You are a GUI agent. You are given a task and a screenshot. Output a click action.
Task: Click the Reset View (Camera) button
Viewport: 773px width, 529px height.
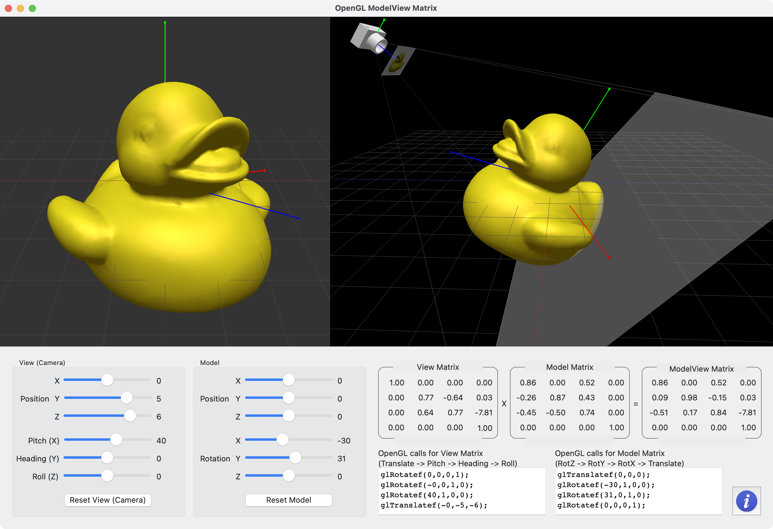pyautogui.click(x=108, y=500)
